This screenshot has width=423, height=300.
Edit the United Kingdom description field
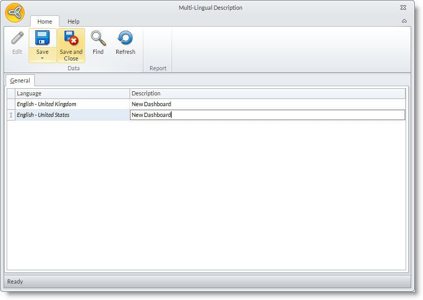[267, 104]
